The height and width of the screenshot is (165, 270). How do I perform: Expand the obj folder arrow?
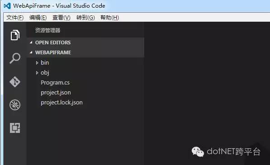(x=37, y=73)
